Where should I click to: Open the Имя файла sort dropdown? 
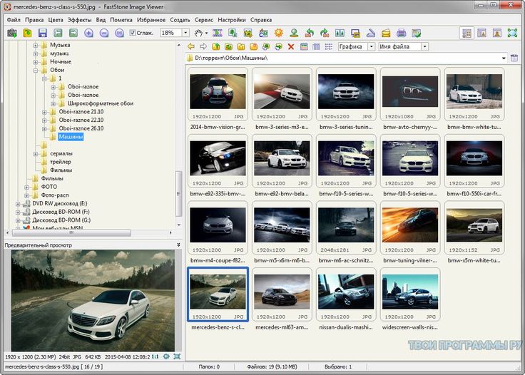point(424,46)
